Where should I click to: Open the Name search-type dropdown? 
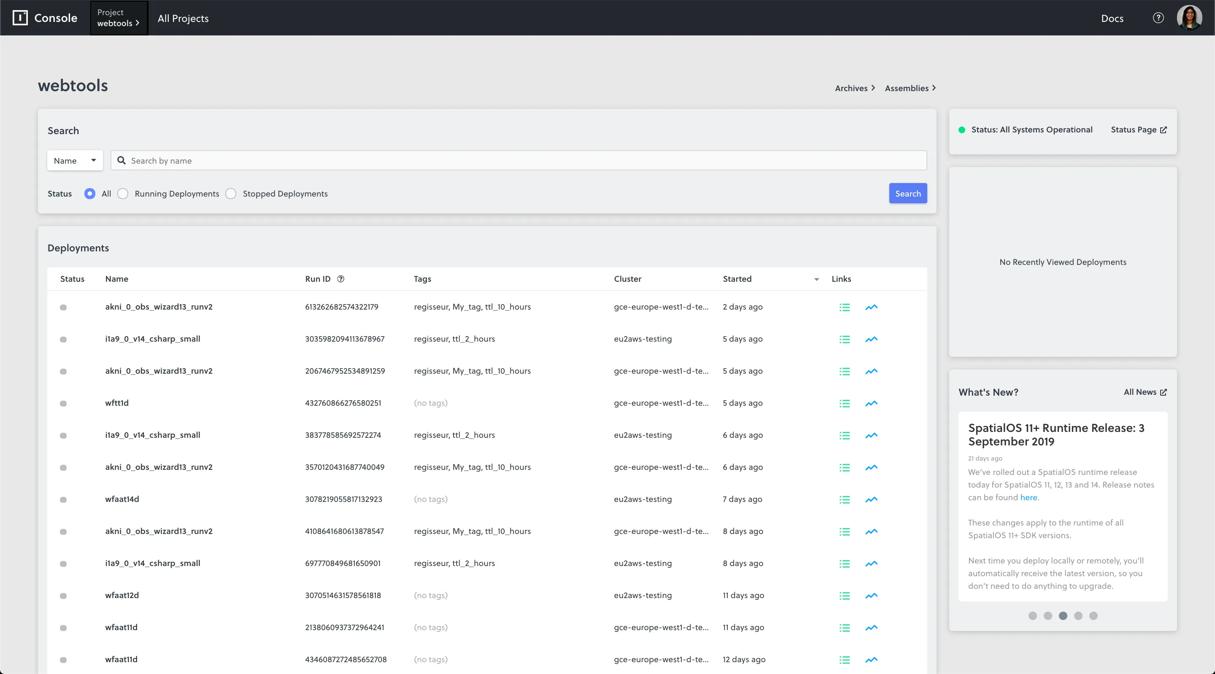75,161
